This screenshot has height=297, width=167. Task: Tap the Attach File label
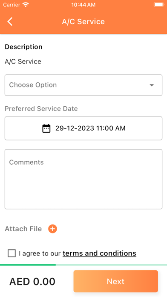pyautogui.click(x=23, y=229)
